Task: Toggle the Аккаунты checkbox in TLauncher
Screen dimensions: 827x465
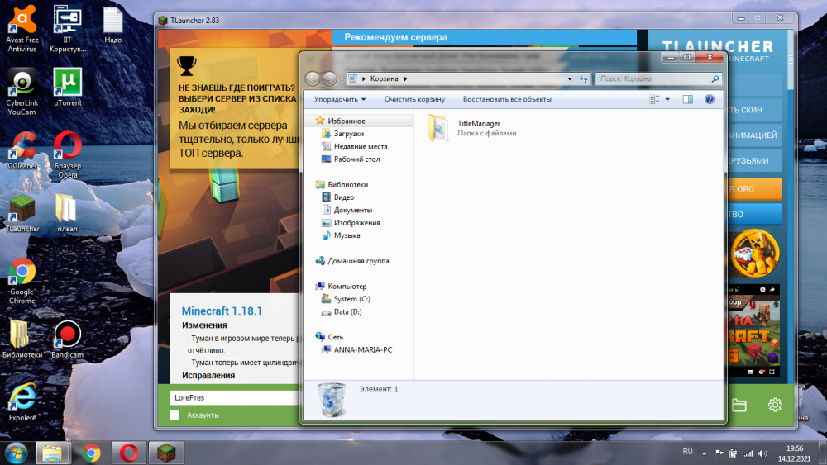Action: tap(174, 415)
